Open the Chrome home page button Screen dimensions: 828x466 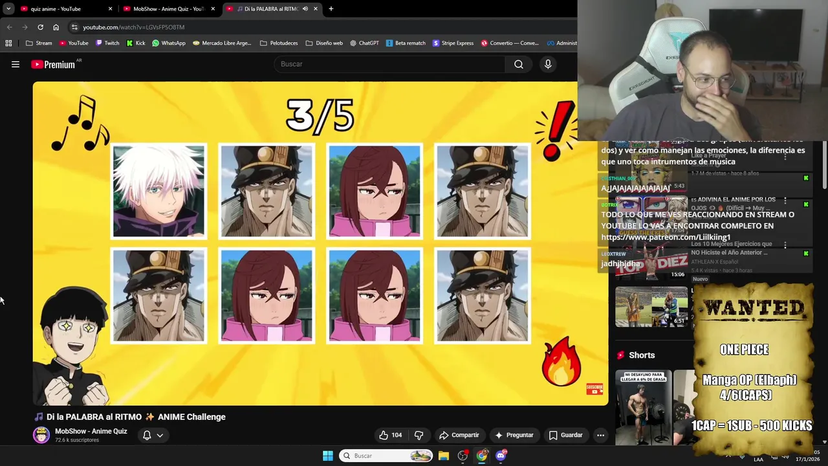[x=56, y=27]
